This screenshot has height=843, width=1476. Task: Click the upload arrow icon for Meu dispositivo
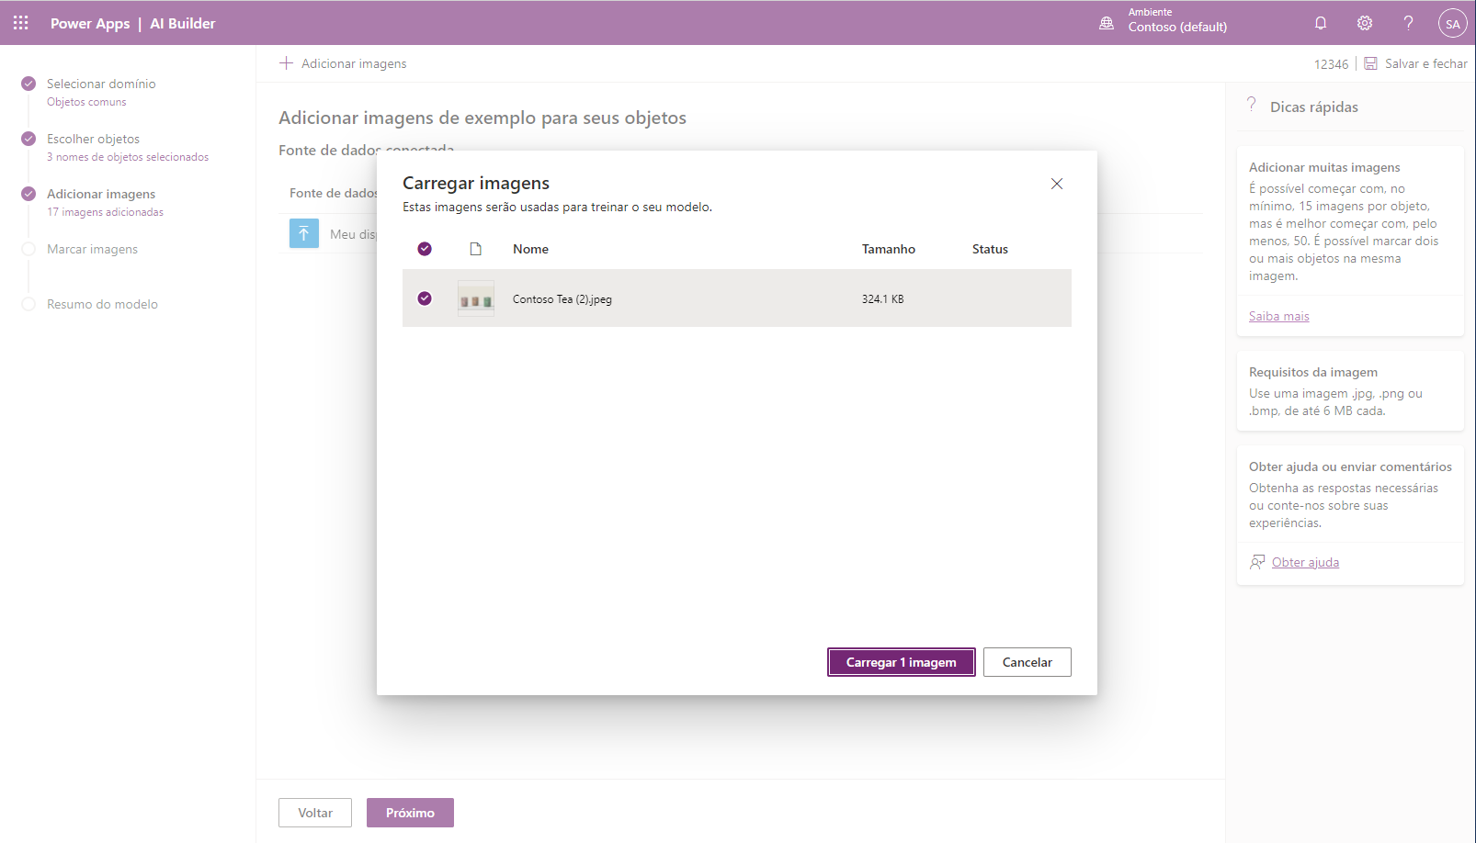coord(304,233)
